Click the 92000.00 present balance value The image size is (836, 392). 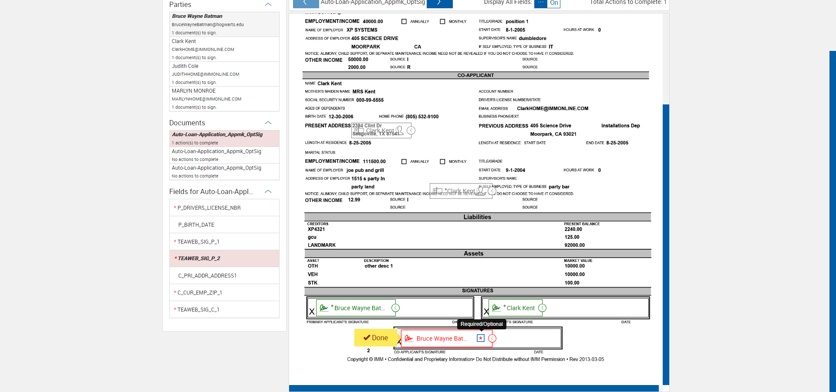point(575,245)
